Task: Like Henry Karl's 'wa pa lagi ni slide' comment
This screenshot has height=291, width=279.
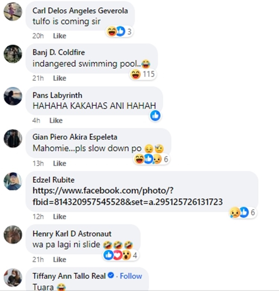Action: [60, 259]
